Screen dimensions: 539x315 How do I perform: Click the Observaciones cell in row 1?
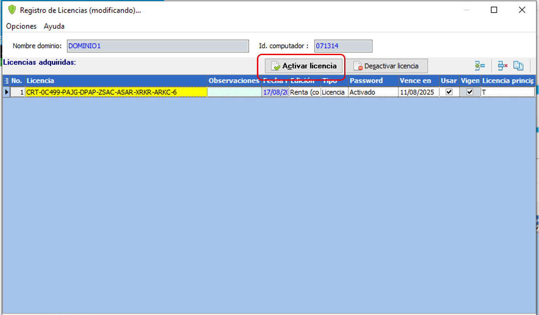pos(234,92)
